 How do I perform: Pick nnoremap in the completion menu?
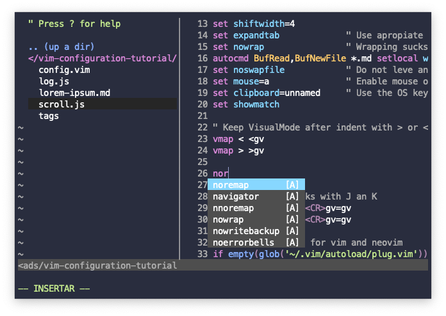[x=256, y=208]
